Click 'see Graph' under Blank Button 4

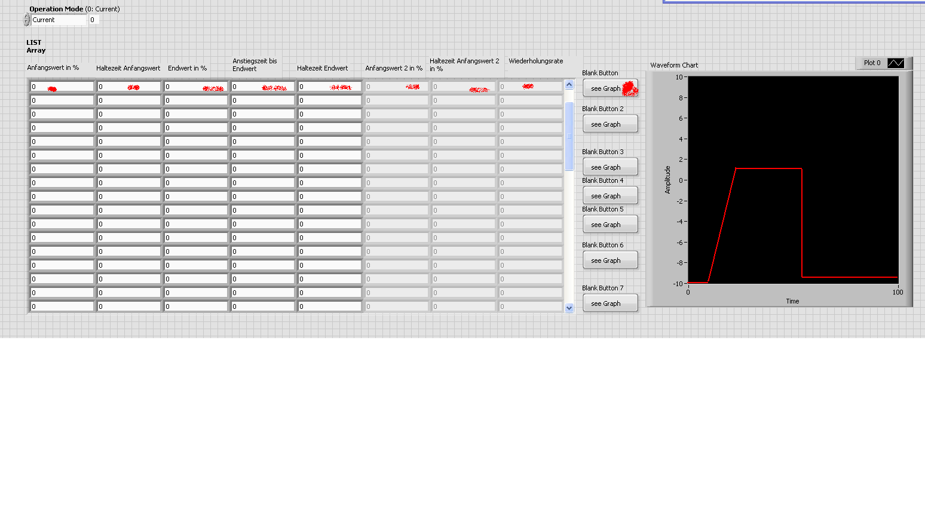pos(610,196)
